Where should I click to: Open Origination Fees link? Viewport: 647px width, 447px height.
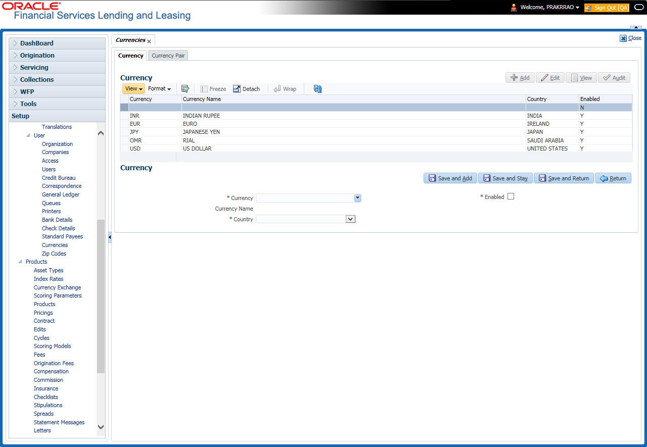[54, 363]
